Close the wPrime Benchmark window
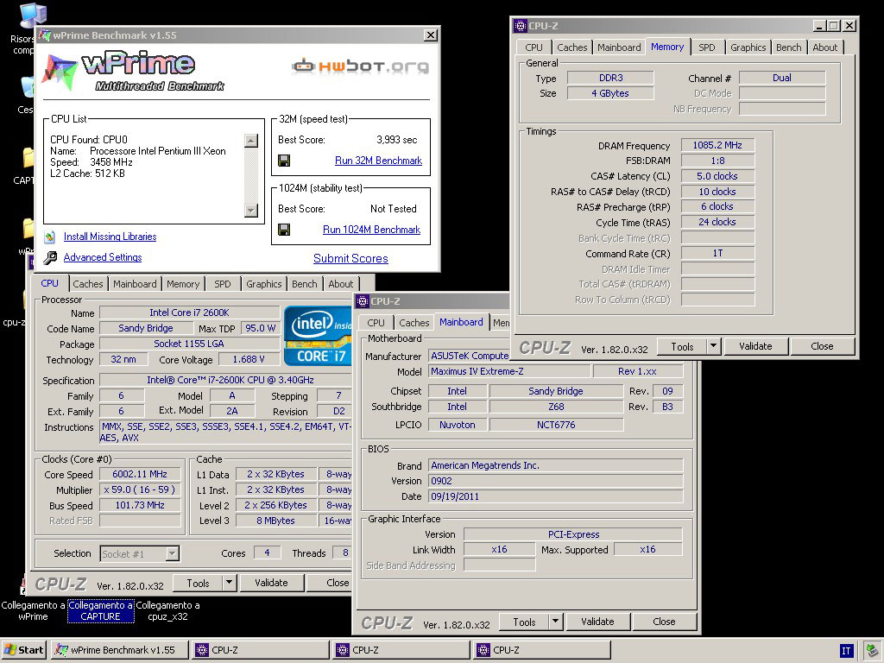The width and height of the screenshot is (884, 663). tap(431, 35)
